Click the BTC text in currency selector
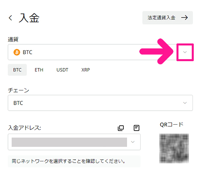Screen dimensions: 201x173 click(x=27, y=52)
